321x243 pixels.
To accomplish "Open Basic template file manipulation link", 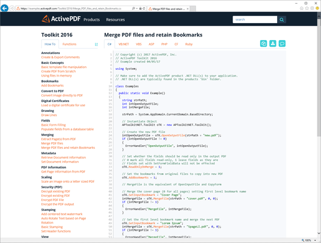I will coord(64,67).
